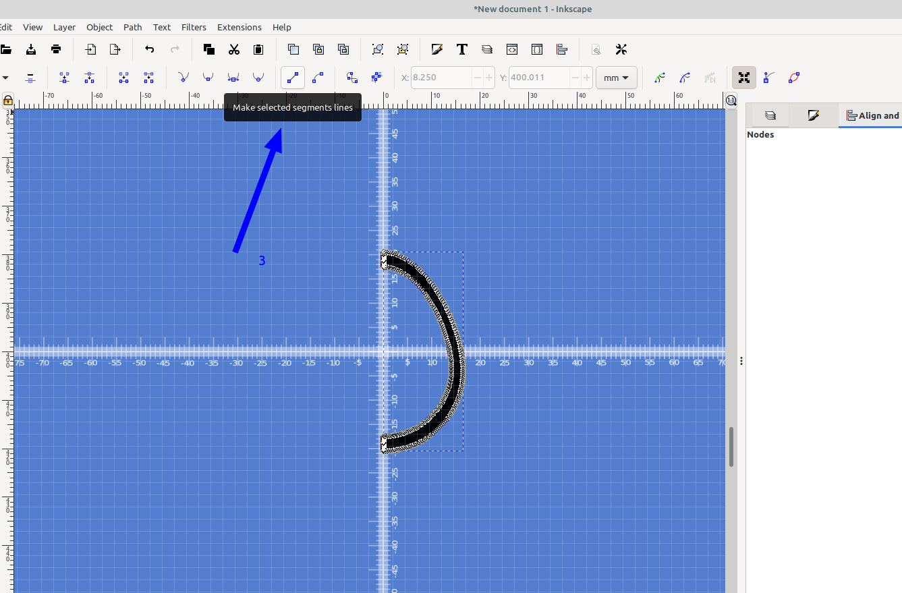The height and width of the screenshot is (593, 902).
Task: Decrease X coordinate with minus button
Action: tap(478, 78)
